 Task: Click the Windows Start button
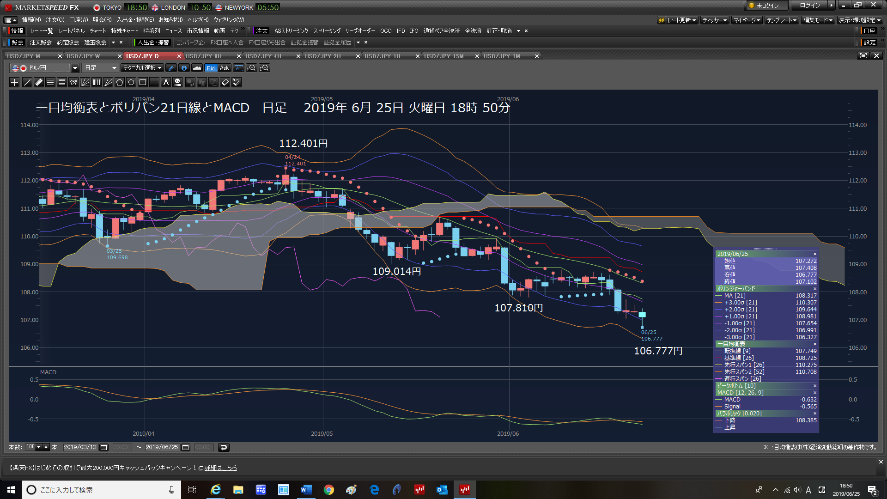coord(11,489)
